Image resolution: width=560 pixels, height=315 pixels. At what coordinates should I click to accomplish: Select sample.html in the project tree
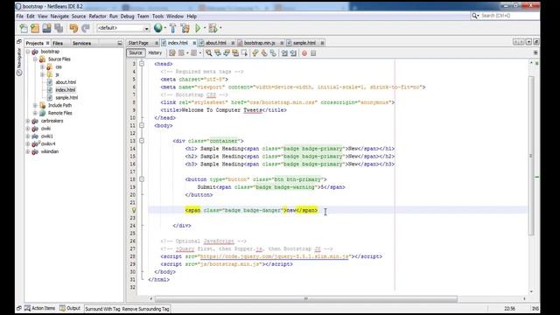pos(66,98)
